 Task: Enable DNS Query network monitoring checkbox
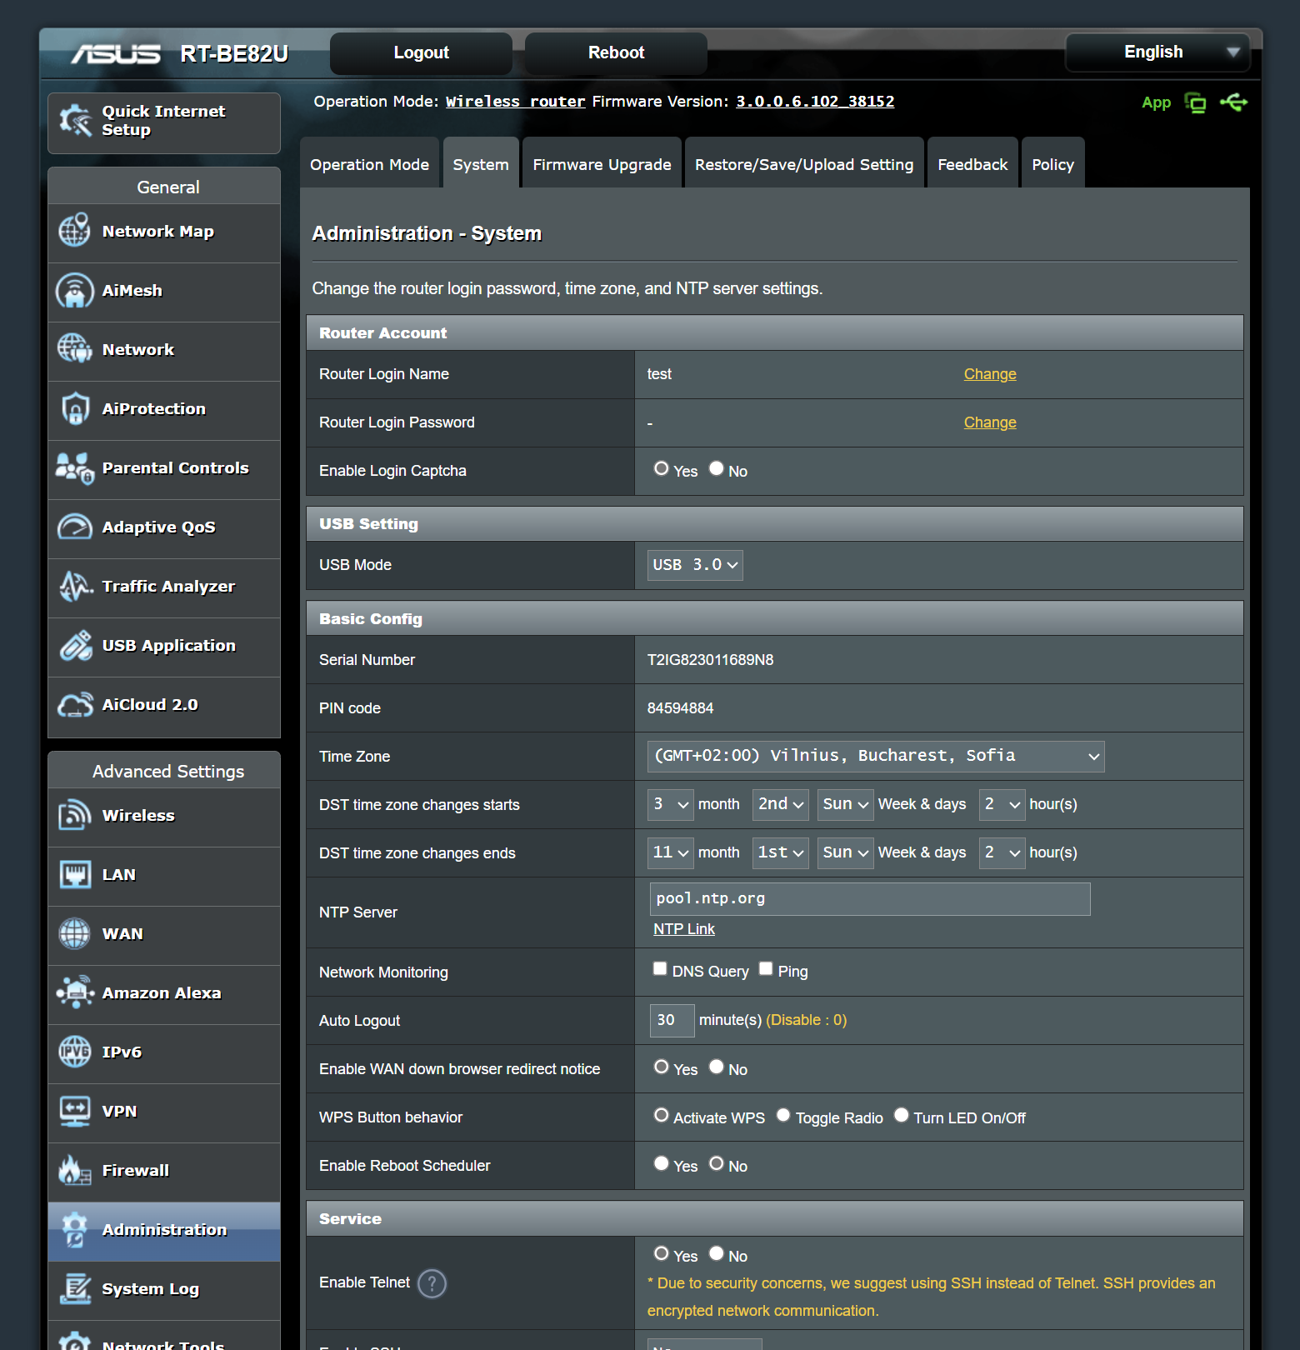[x=660, y=968]
